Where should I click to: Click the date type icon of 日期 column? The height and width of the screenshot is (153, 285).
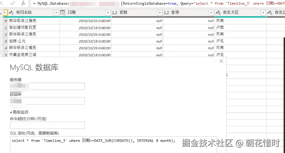coord(63,13)
